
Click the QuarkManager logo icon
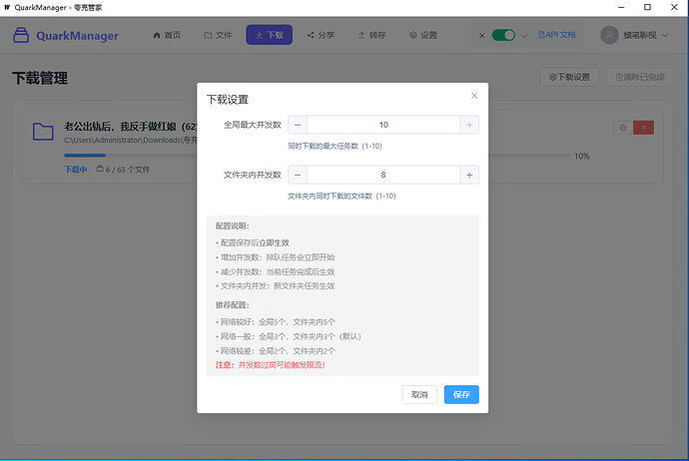pos(21,35)
